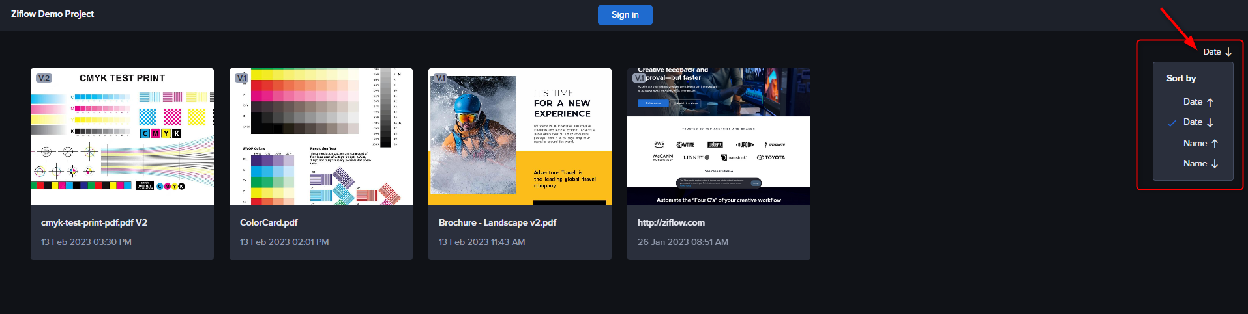Click the V.2 version badge on CMYK proof
1248x314 pixels.
point(44,78)
